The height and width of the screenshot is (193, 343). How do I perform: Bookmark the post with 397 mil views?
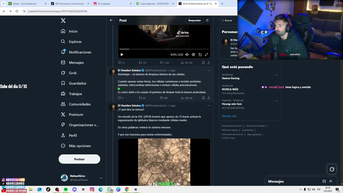coord(203,63)
